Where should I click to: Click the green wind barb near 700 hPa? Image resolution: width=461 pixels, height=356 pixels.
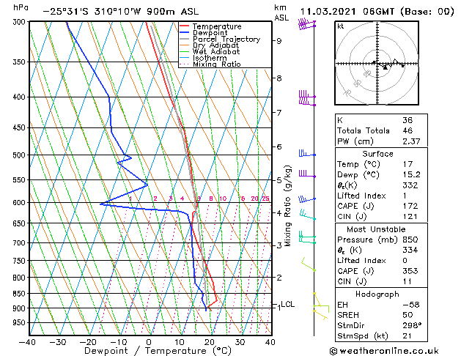point(307,237)
